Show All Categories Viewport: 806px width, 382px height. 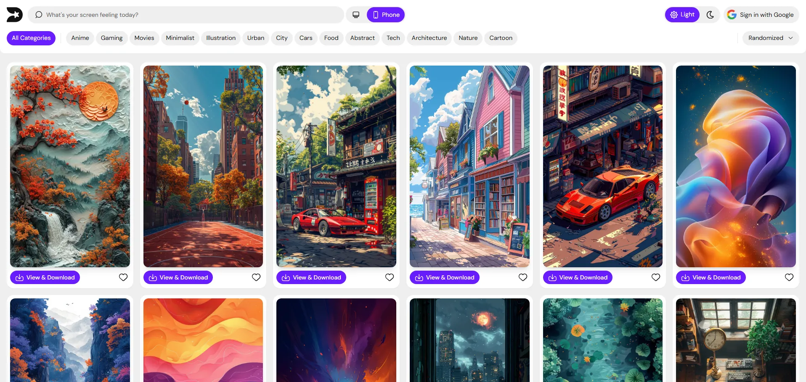[x=31, y=38]
